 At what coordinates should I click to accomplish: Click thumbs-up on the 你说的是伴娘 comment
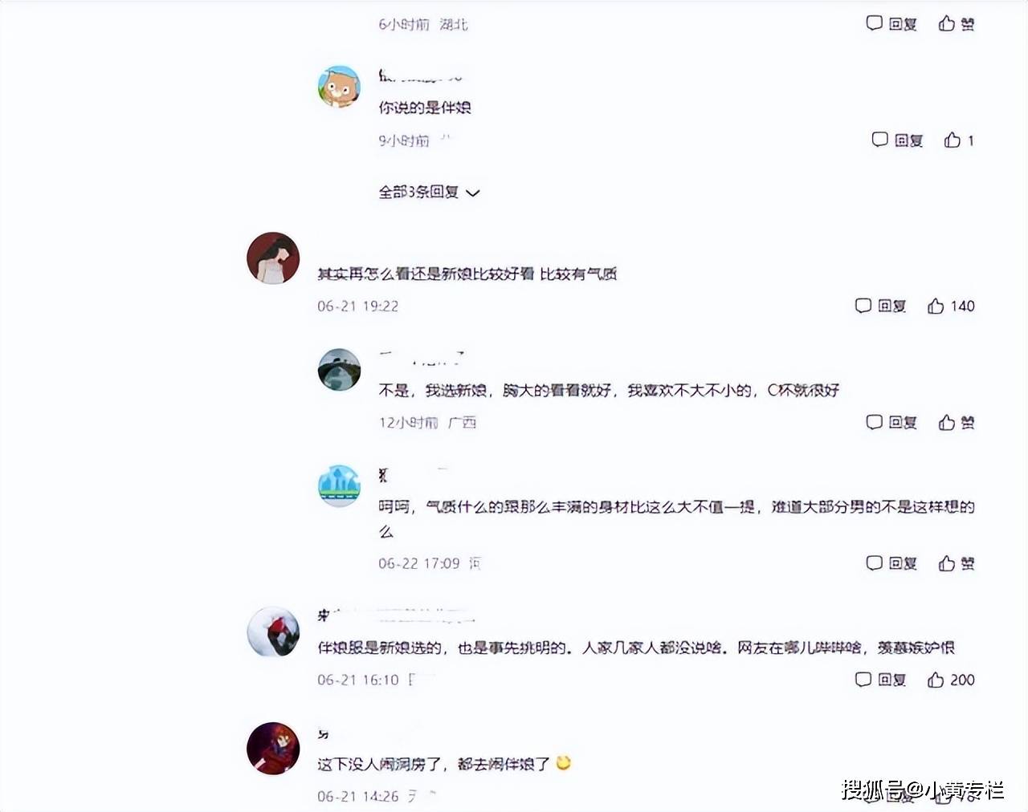click(x=959, y=140)
